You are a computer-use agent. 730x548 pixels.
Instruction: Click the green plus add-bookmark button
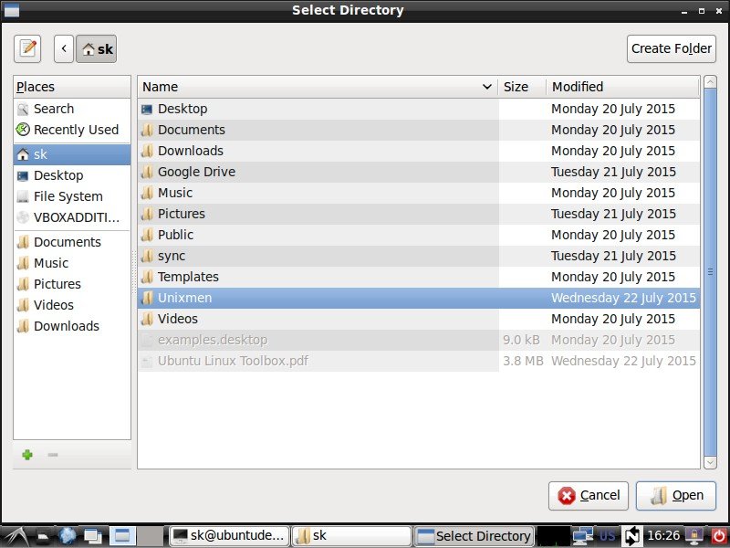27,454
